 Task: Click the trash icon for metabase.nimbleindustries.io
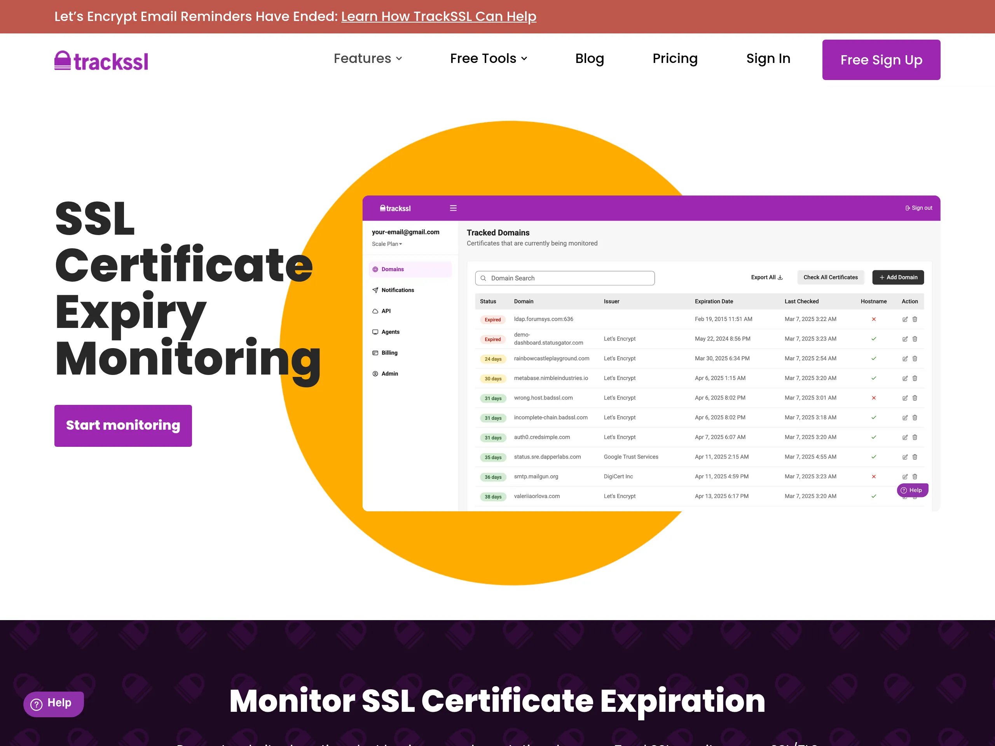coord(915,378)
